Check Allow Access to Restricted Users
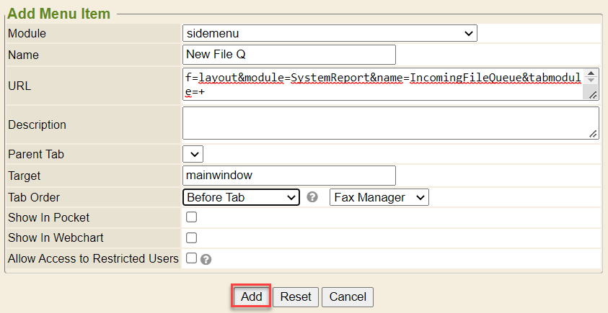 click(192, 258)
